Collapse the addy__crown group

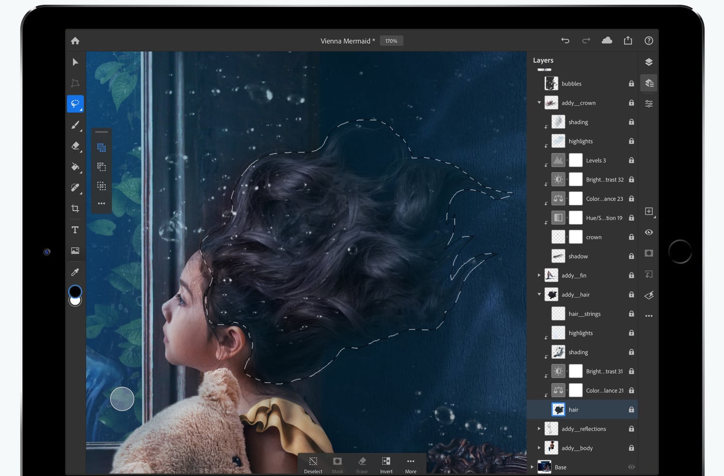pyautogui.click(x=539, y=103)
